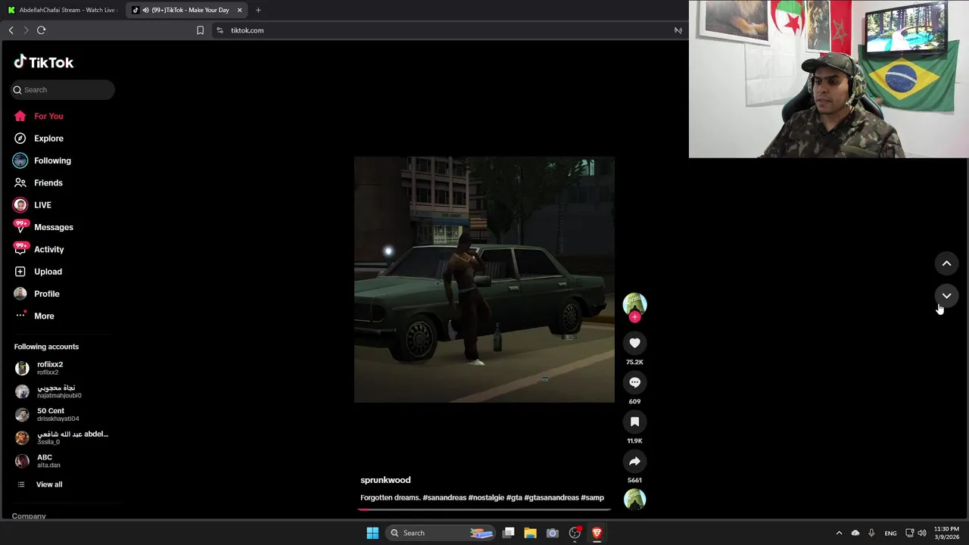Screen dimensions: 969x545
Task: Pause the playing GTA video
Action: [484, 279]
